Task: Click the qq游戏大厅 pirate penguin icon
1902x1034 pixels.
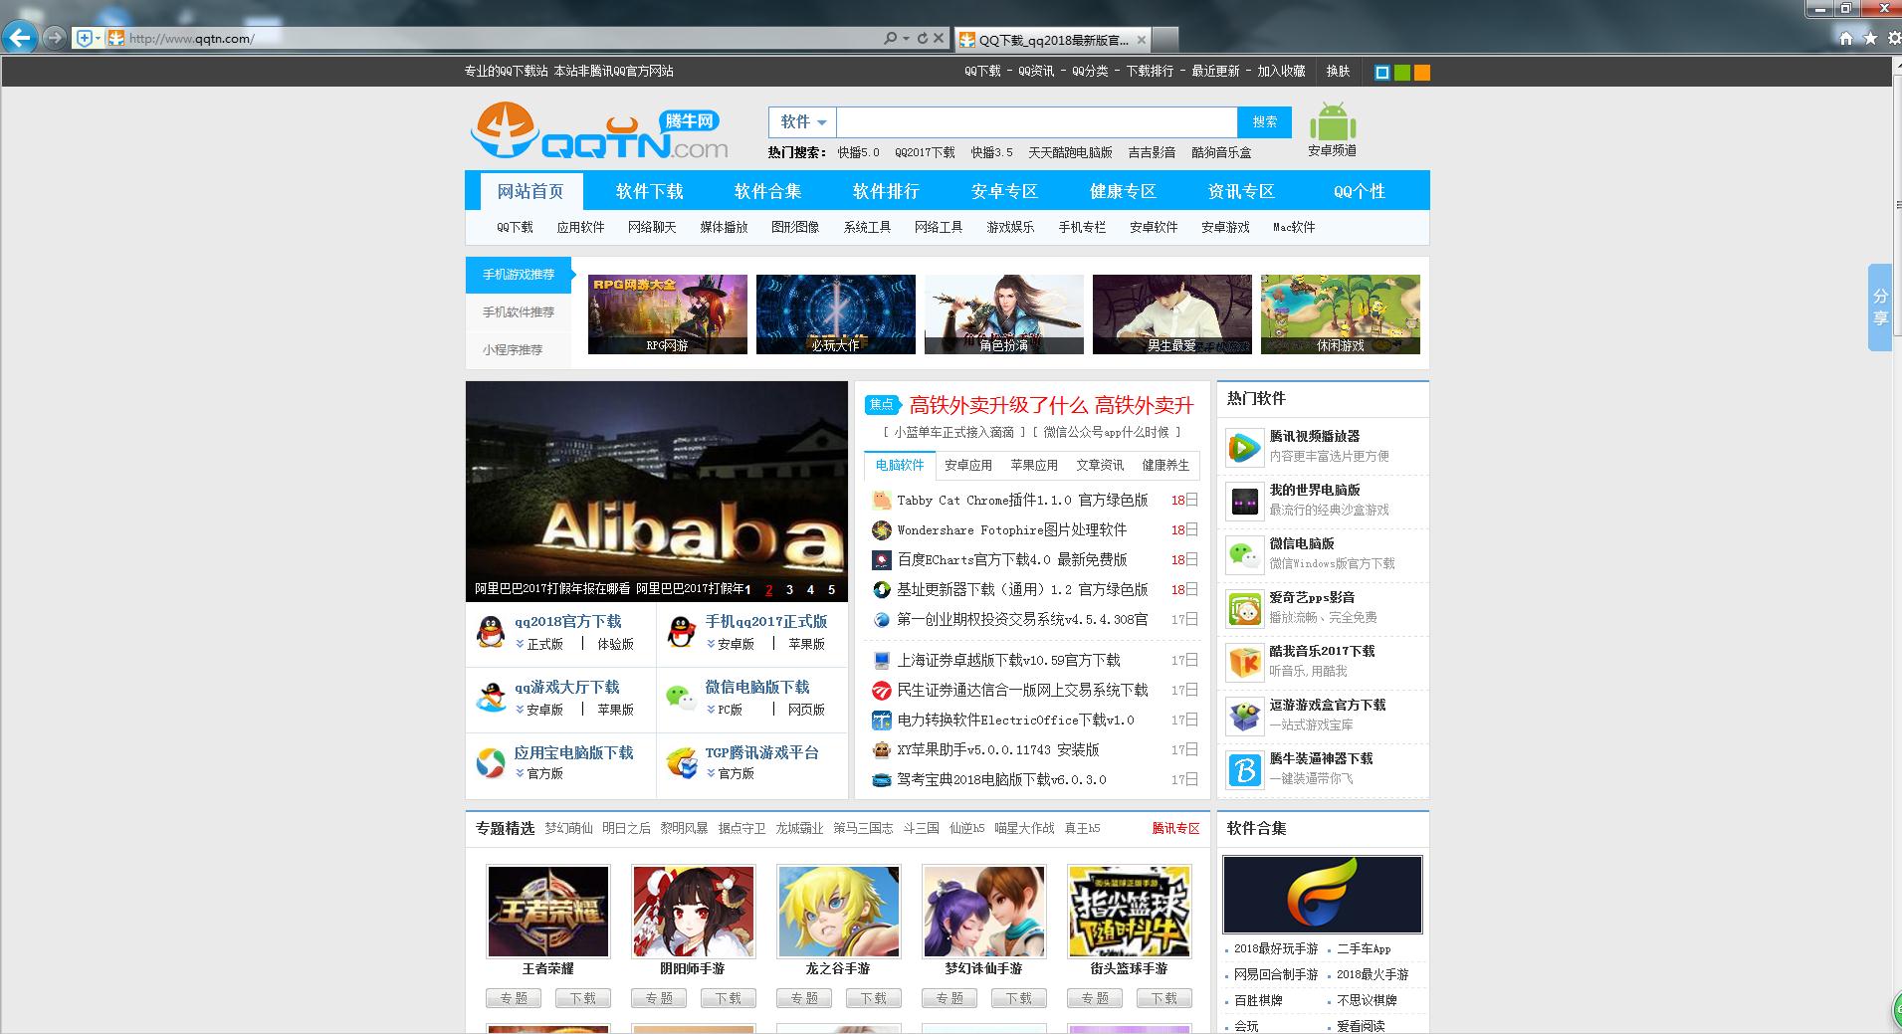Action: coord(490,698)
